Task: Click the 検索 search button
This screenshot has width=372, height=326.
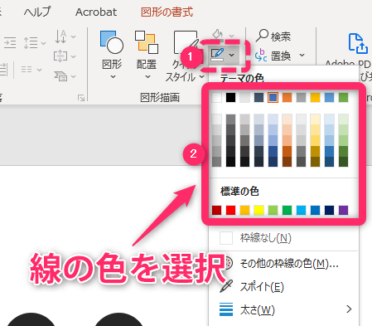Action: click(273, 36)
